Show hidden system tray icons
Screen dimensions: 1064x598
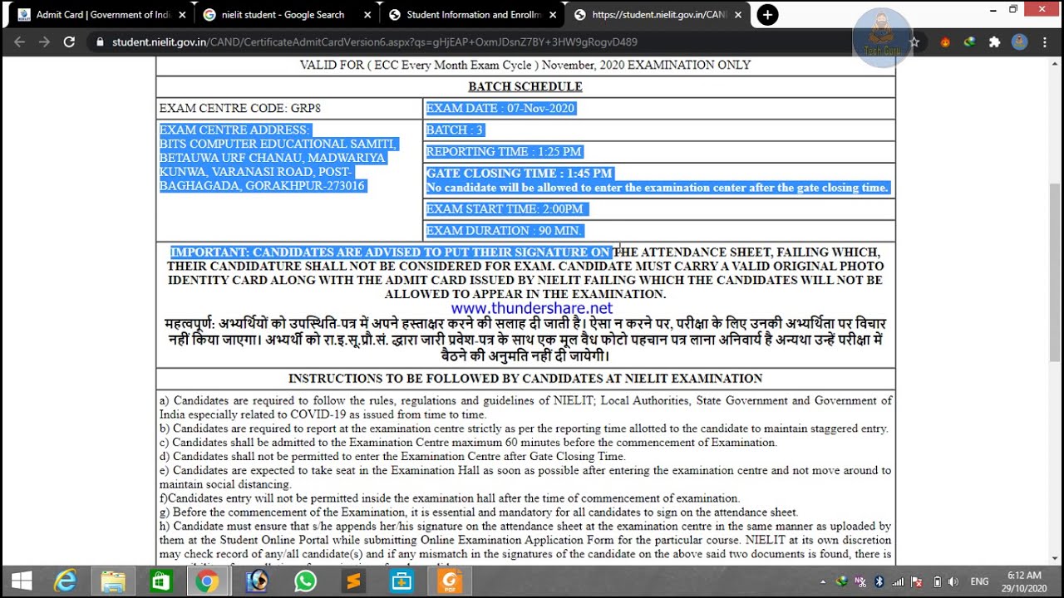(823, 581)
